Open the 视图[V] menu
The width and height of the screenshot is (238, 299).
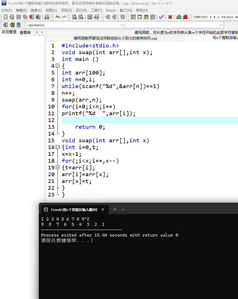coord(51,10)
